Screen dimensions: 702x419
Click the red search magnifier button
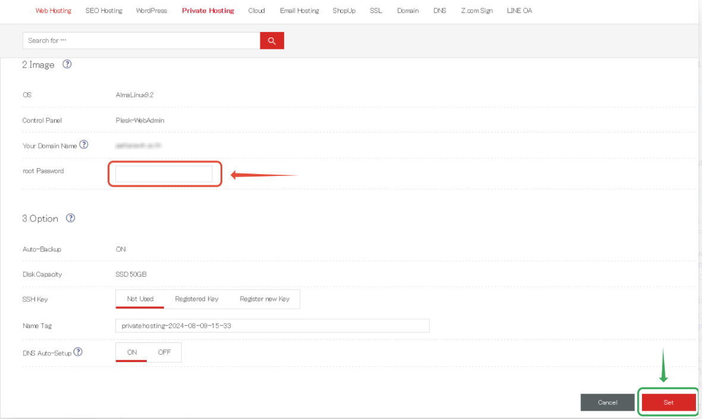(x=272, y=41)
